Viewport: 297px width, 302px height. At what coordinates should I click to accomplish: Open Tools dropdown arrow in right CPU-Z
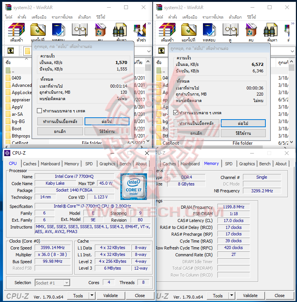pos(232,296)
